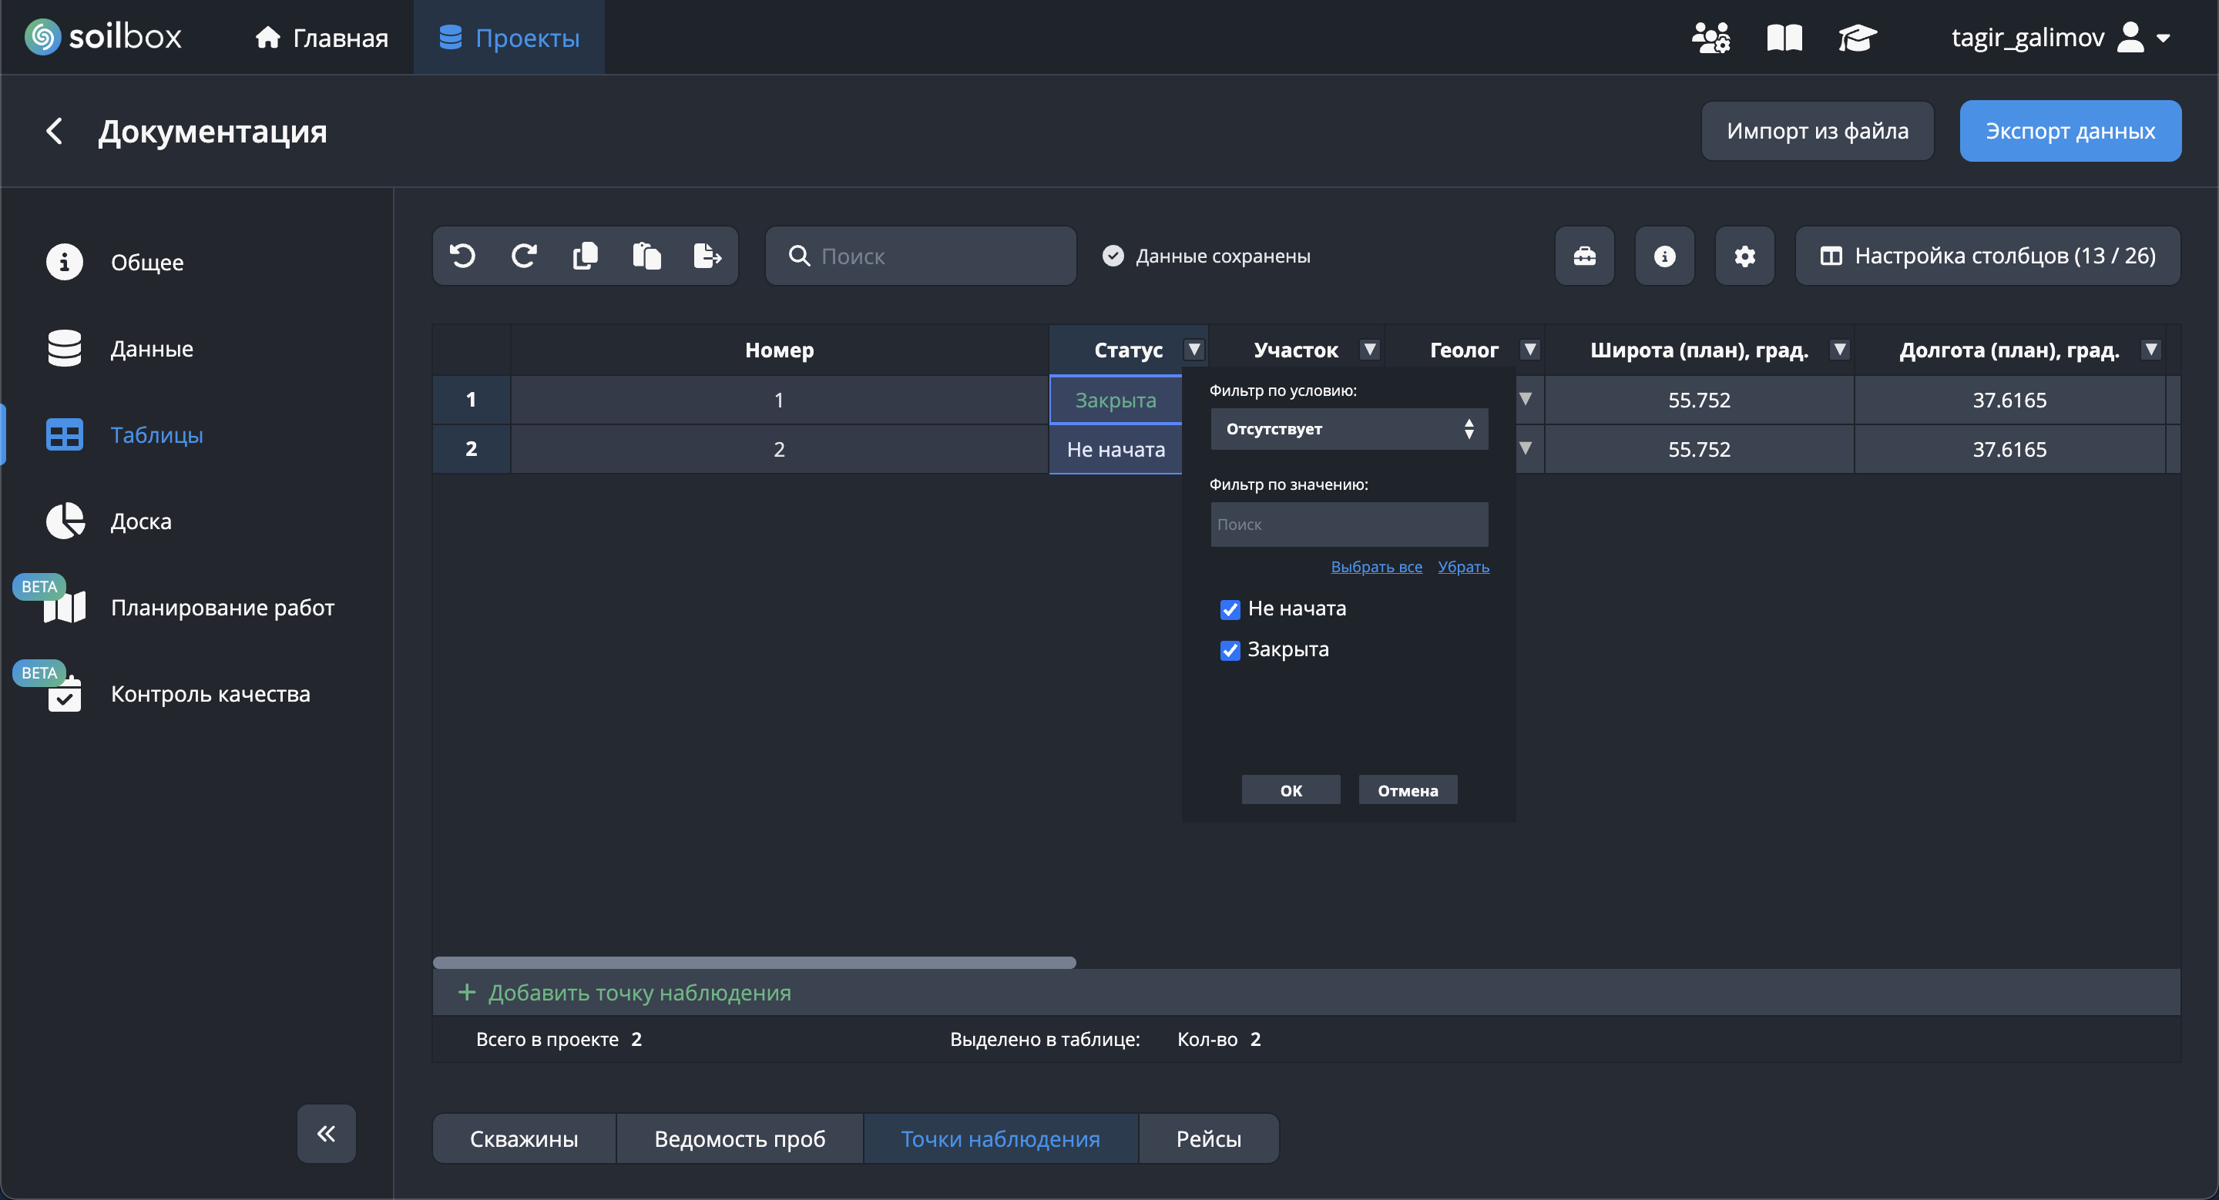Click the redo arrow icon
2219x1200 pixels.
pos(524,256)
